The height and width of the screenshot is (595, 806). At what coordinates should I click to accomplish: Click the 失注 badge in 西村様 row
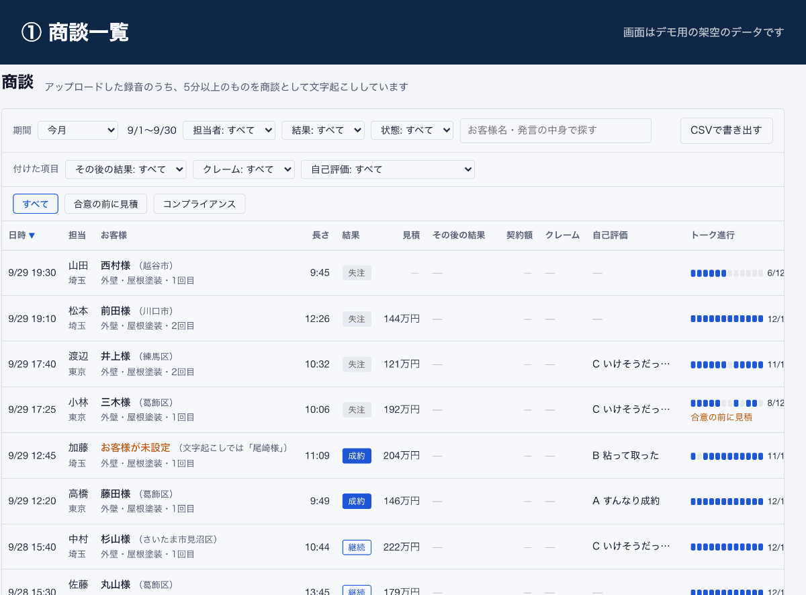tap(357, 273)
